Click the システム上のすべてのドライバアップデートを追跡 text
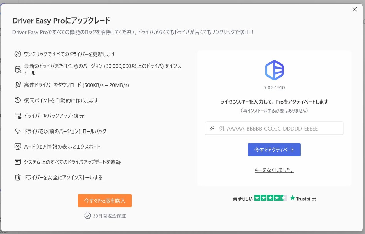365x234 pixels. pos(72,162)
